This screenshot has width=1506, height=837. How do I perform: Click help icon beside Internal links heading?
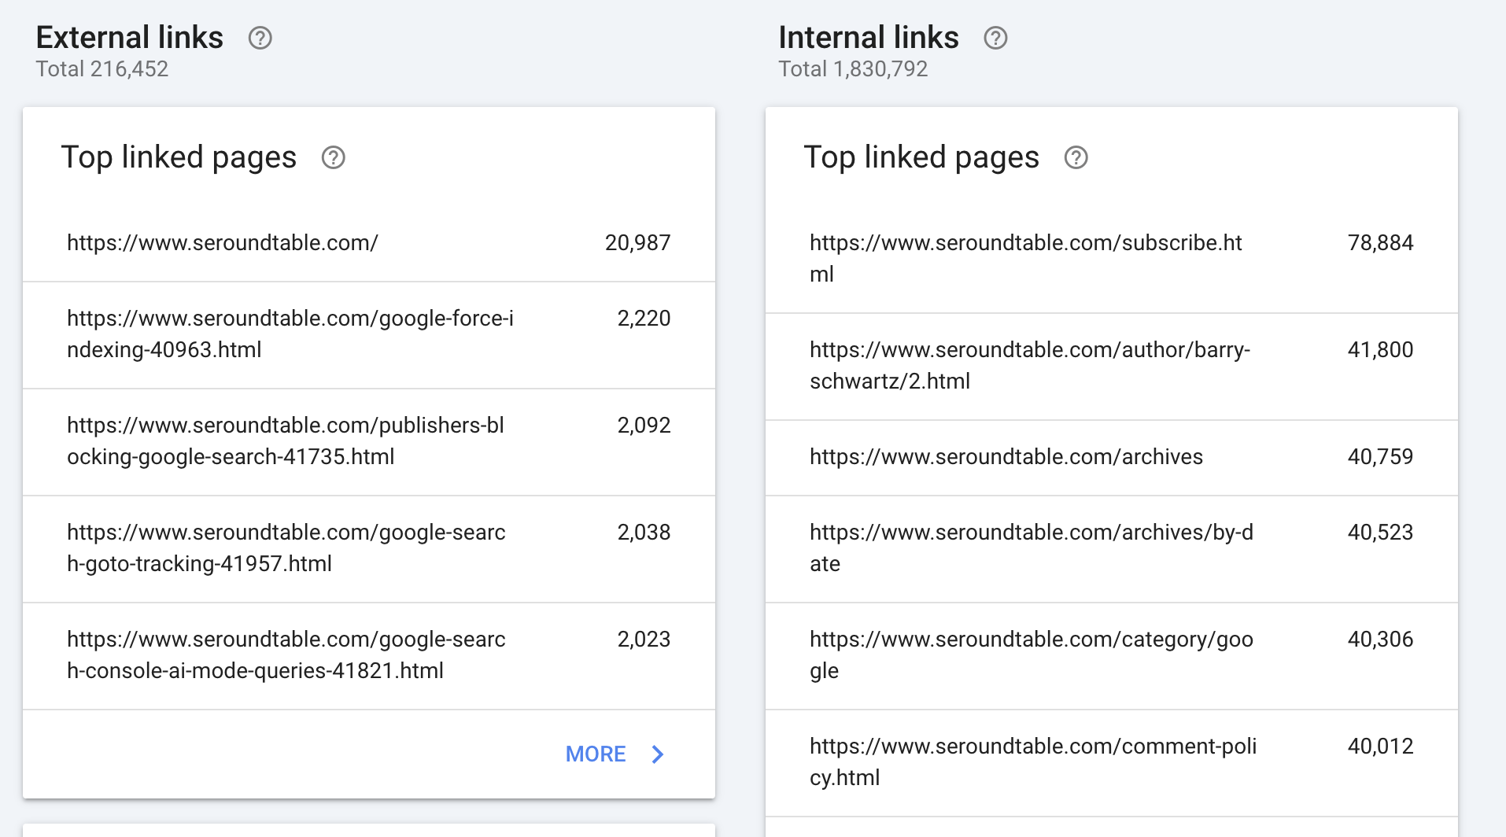click(996, 38)
